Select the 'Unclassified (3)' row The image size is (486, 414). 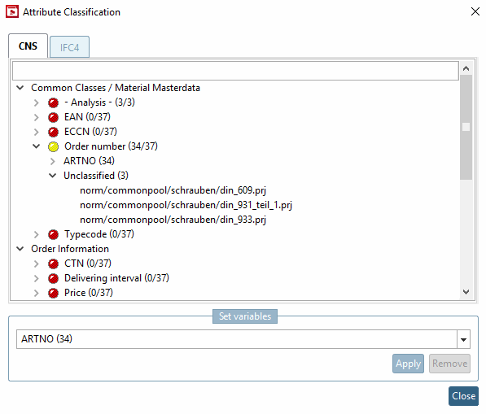pyautogui.click(x=96, y=176)
